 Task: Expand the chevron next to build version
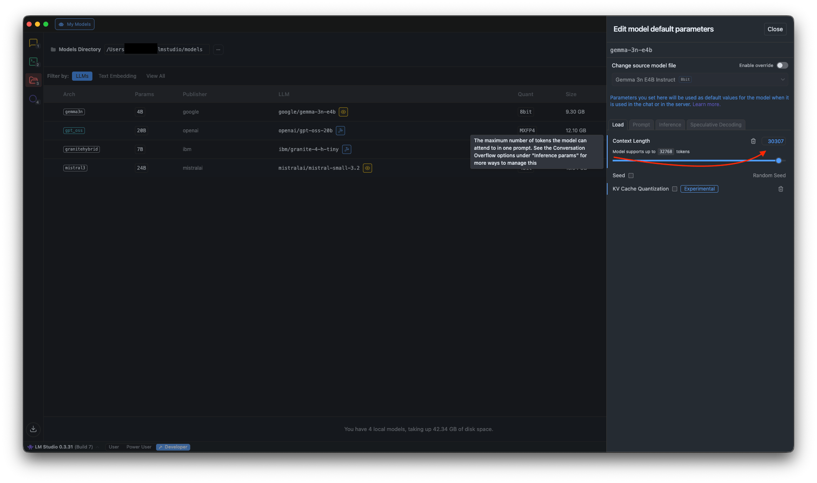[97, 447]
